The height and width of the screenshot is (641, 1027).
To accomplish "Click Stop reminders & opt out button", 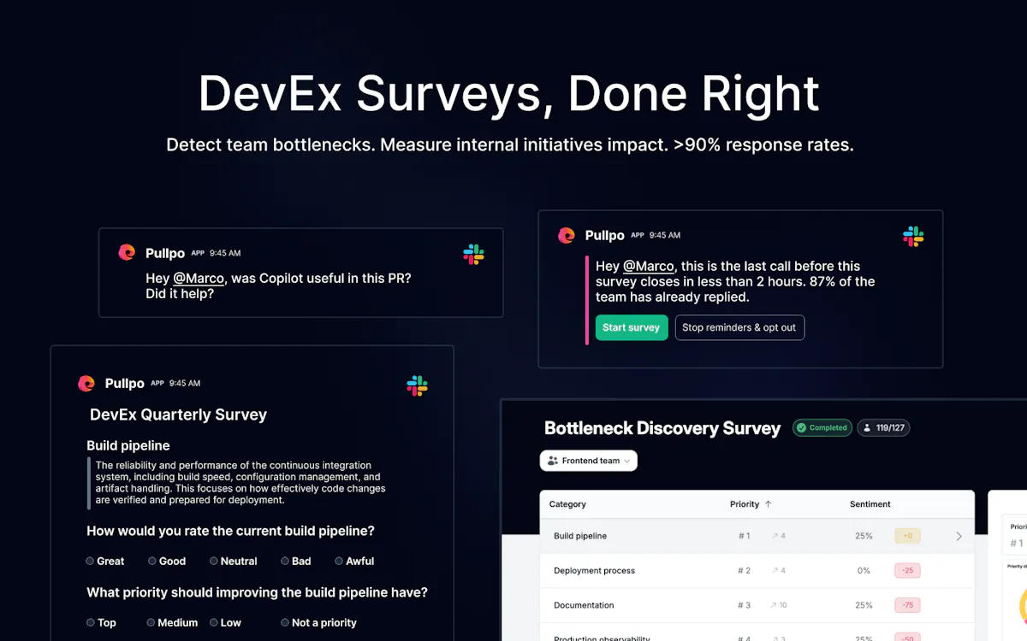I will (x=739, y=327).
